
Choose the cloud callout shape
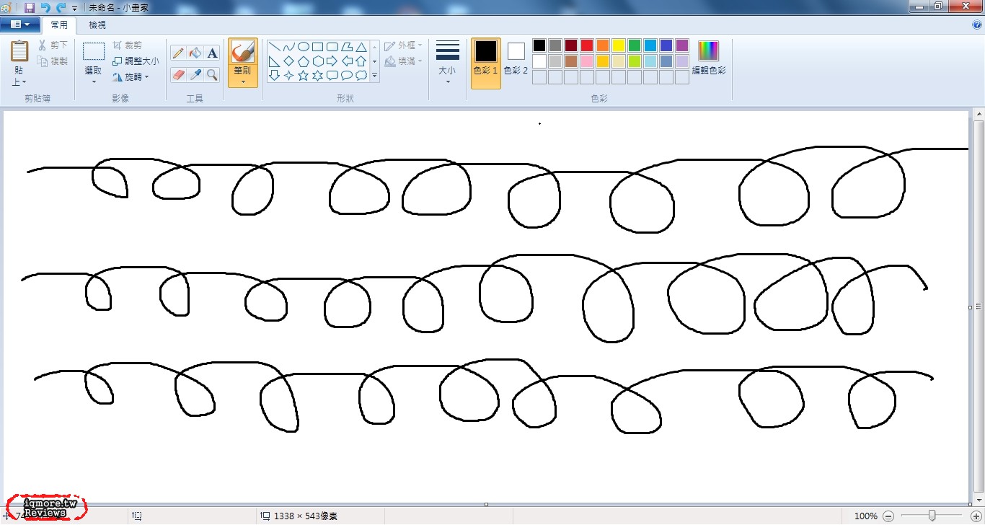click(361, 76)
